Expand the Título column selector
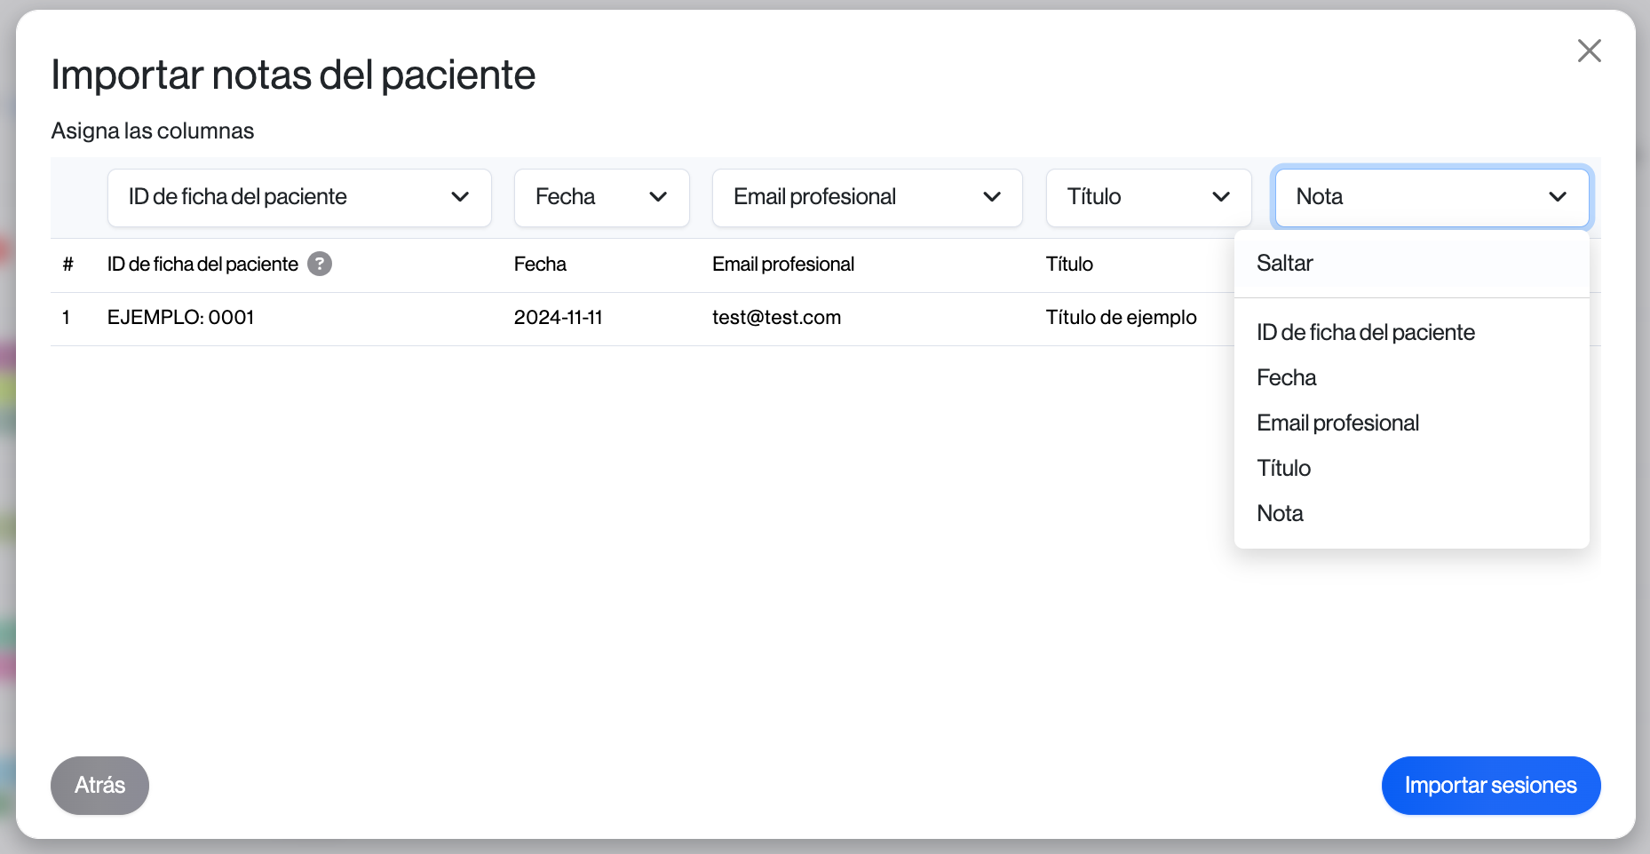This screenshot has height=854, width=1650. click(x=1147, y=197)
